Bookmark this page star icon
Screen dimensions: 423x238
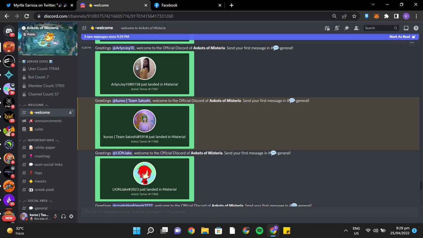point(354,16)
